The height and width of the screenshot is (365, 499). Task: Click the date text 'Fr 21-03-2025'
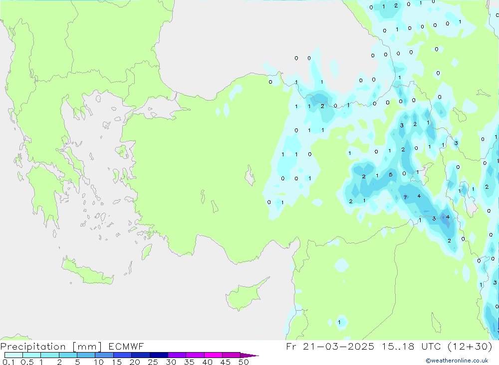coord(330,346)
